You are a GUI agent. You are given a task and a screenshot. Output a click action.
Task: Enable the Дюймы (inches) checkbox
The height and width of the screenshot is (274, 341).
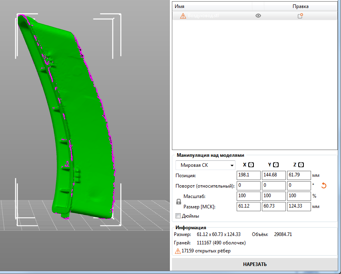tap(178, 216)
